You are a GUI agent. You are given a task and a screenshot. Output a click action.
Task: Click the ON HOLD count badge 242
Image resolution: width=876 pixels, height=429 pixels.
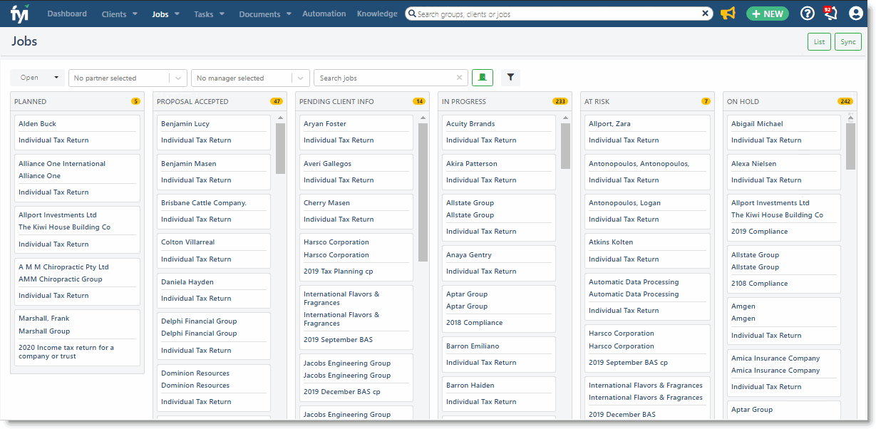point(845,101)
